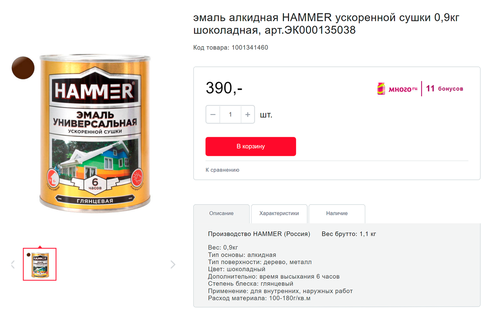Select the paint can thumbnail image
Screen dimensions: 486x324
coord(40,264)
